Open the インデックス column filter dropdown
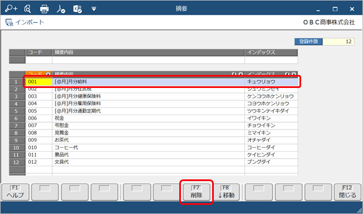The image size is (363, 214). [294, 74]
